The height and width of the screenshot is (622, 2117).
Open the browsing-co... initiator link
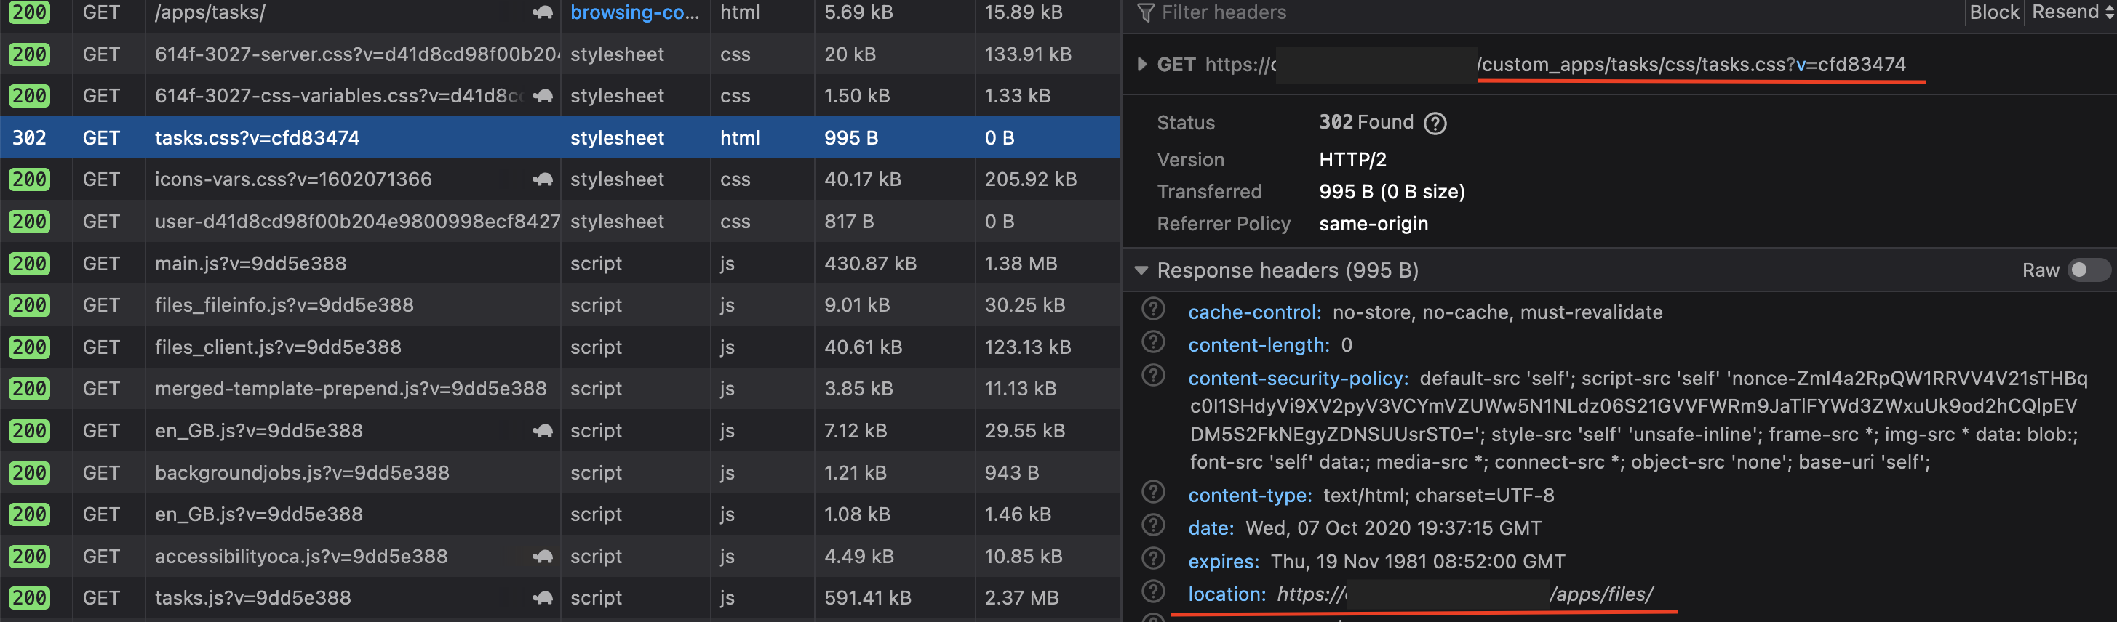[634, 12]
